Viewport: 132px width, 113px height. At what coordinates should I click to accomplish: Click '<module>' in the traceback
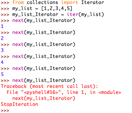110,92
